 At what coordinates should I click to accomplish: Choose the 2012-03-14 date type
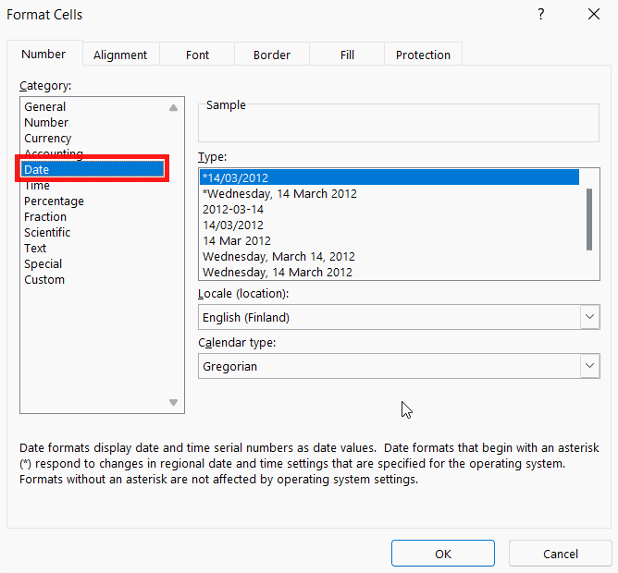(233, 209)
